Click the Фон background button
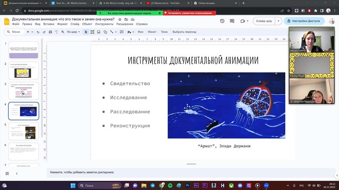The height and width of the screenshot is (190, 339). click(x=140, y=32)
